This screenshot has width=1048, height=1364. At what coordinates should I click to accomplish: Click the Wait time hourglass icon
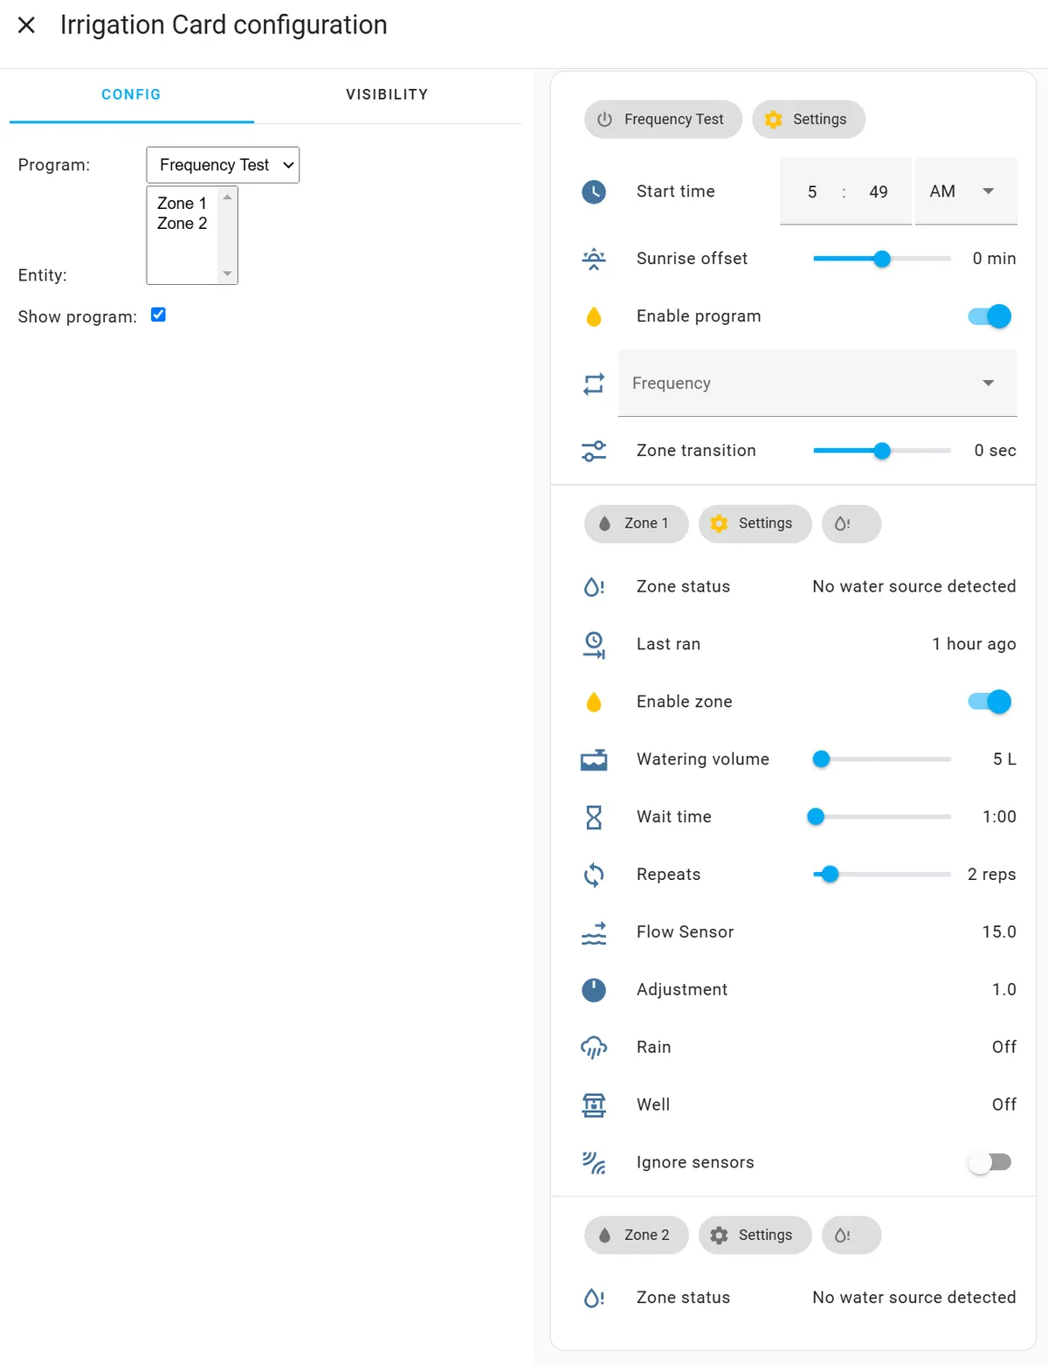594,817
